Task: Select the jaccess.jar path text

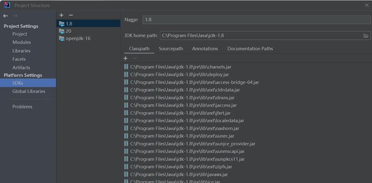Action: point(183,105)
